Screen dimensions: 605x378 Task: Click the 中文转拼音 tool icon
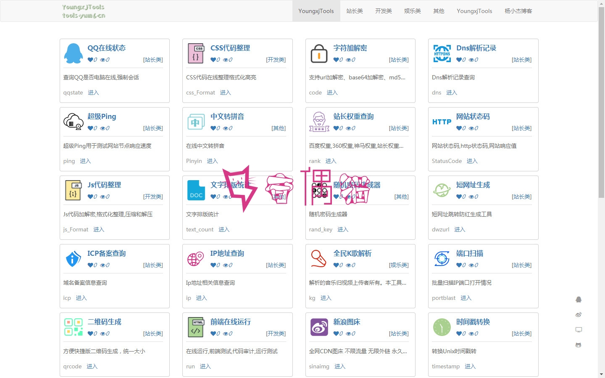[x=196, y=122]
